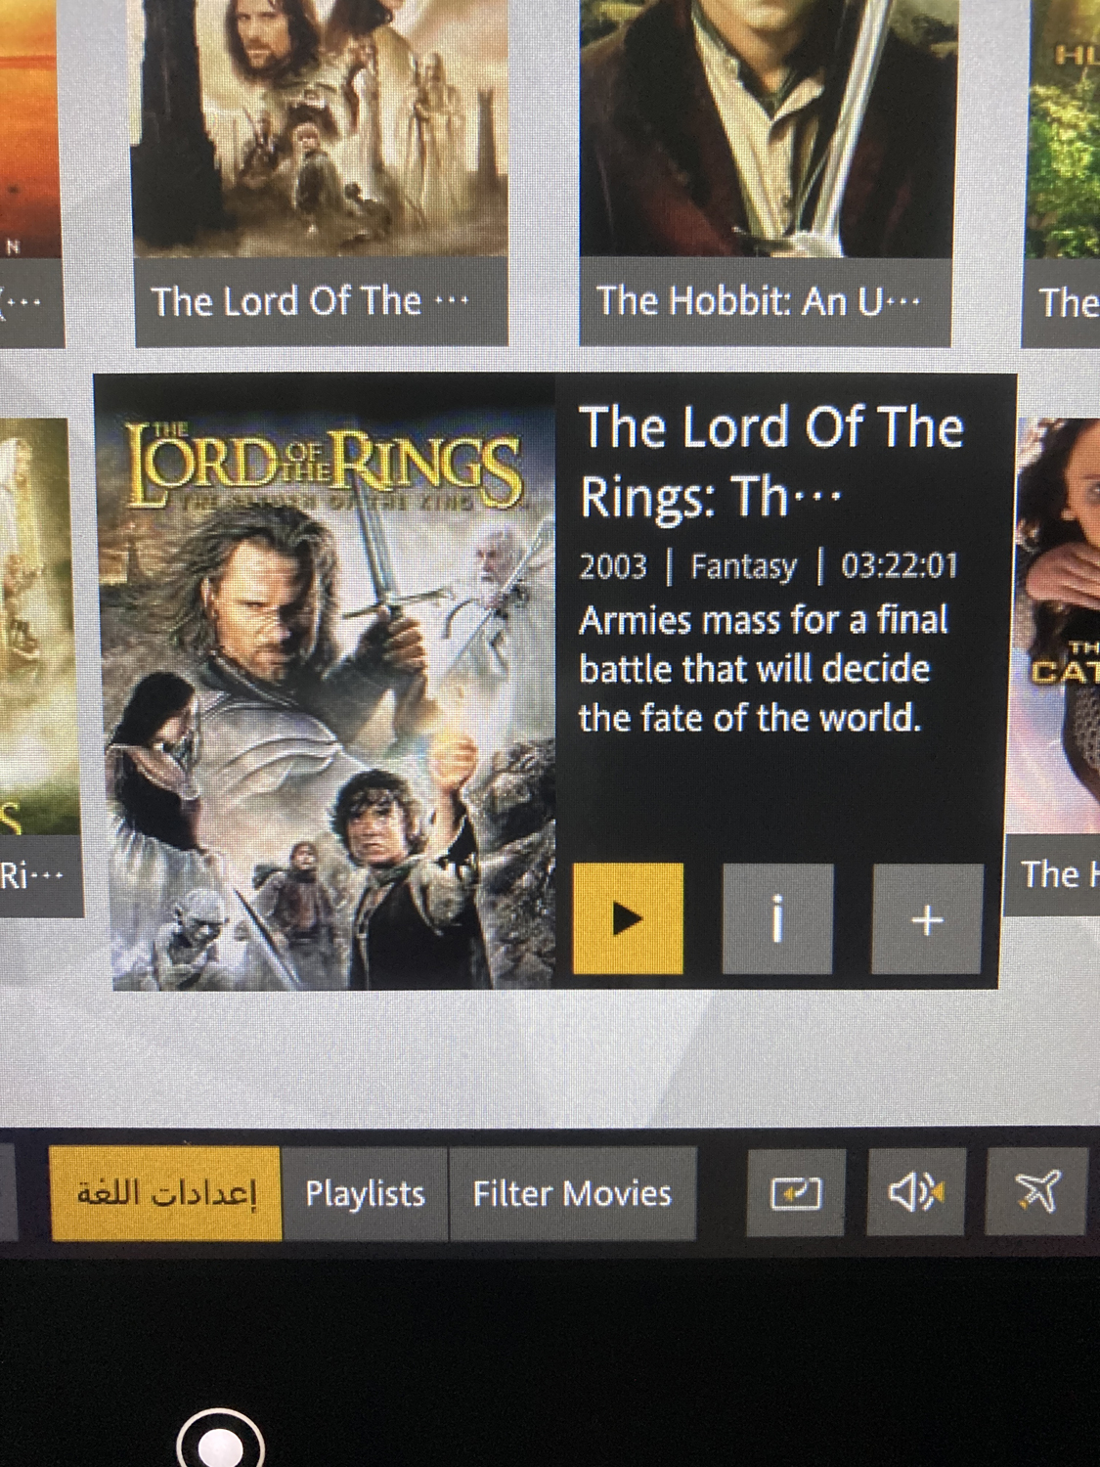
Task: Open the Hunger Games poster on right edge
Action: (1058, 626)
